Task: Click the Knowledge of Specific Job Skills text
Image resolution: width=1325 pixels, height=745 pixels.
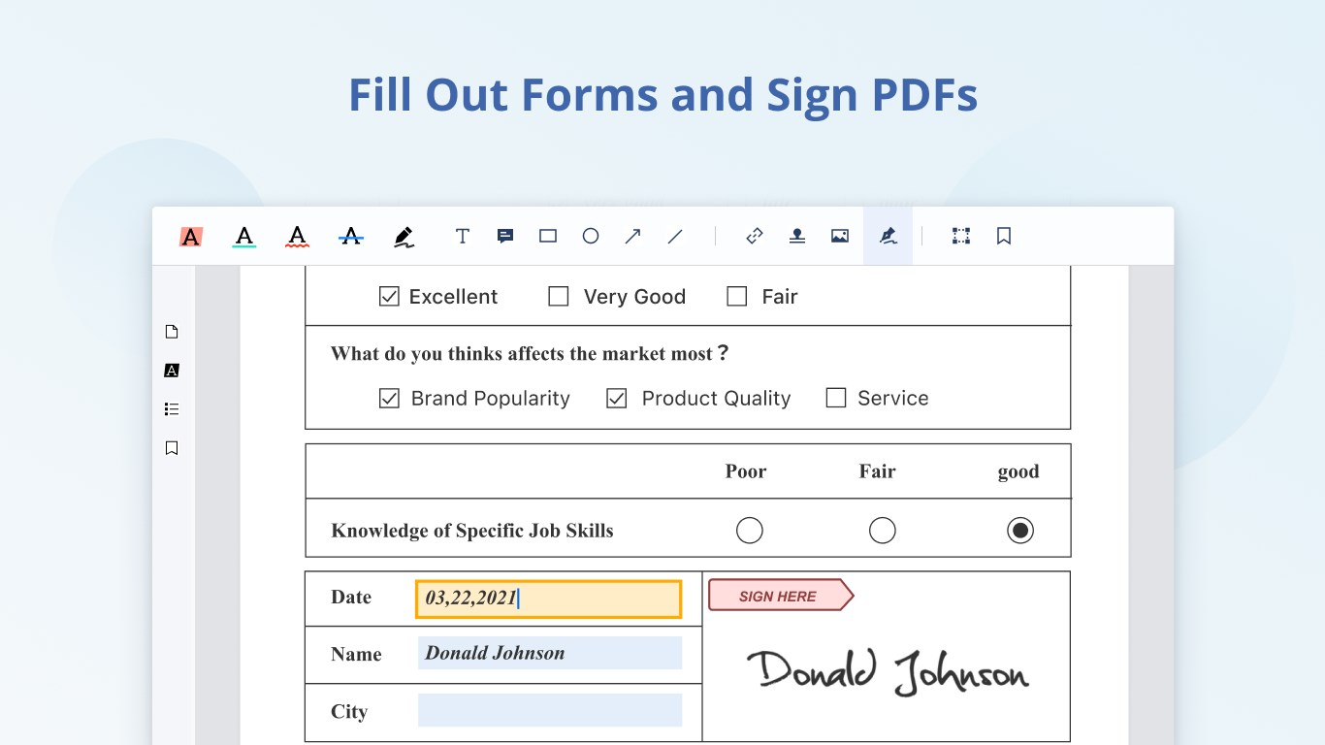Action: (472, 531)
